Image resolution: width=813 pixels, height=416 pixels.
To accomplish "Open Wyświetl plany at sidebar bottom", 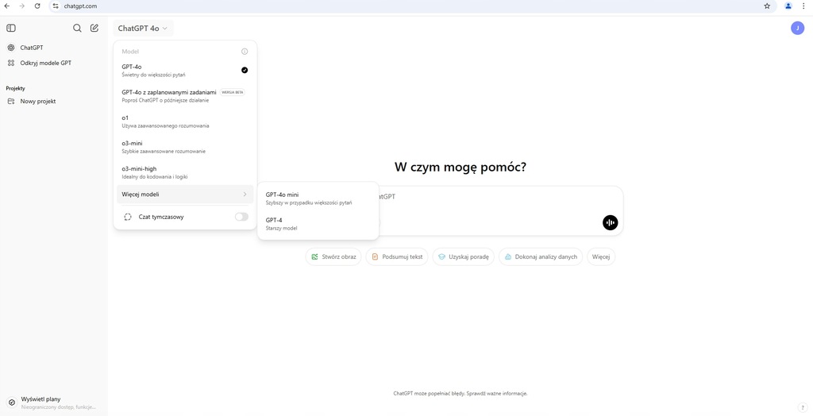I will click(x=54, y=403).
